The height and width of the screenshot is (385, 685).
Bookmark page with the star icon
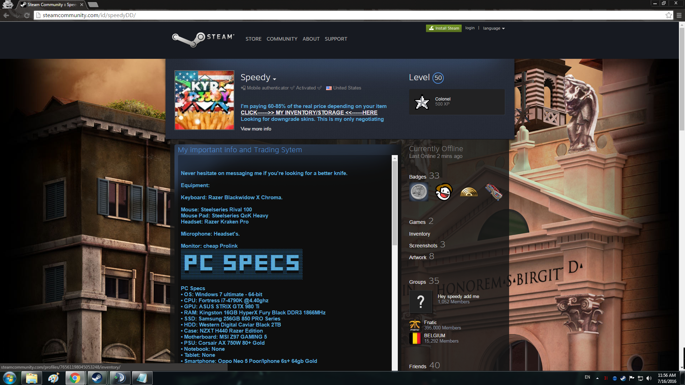[x=669, y=15]
